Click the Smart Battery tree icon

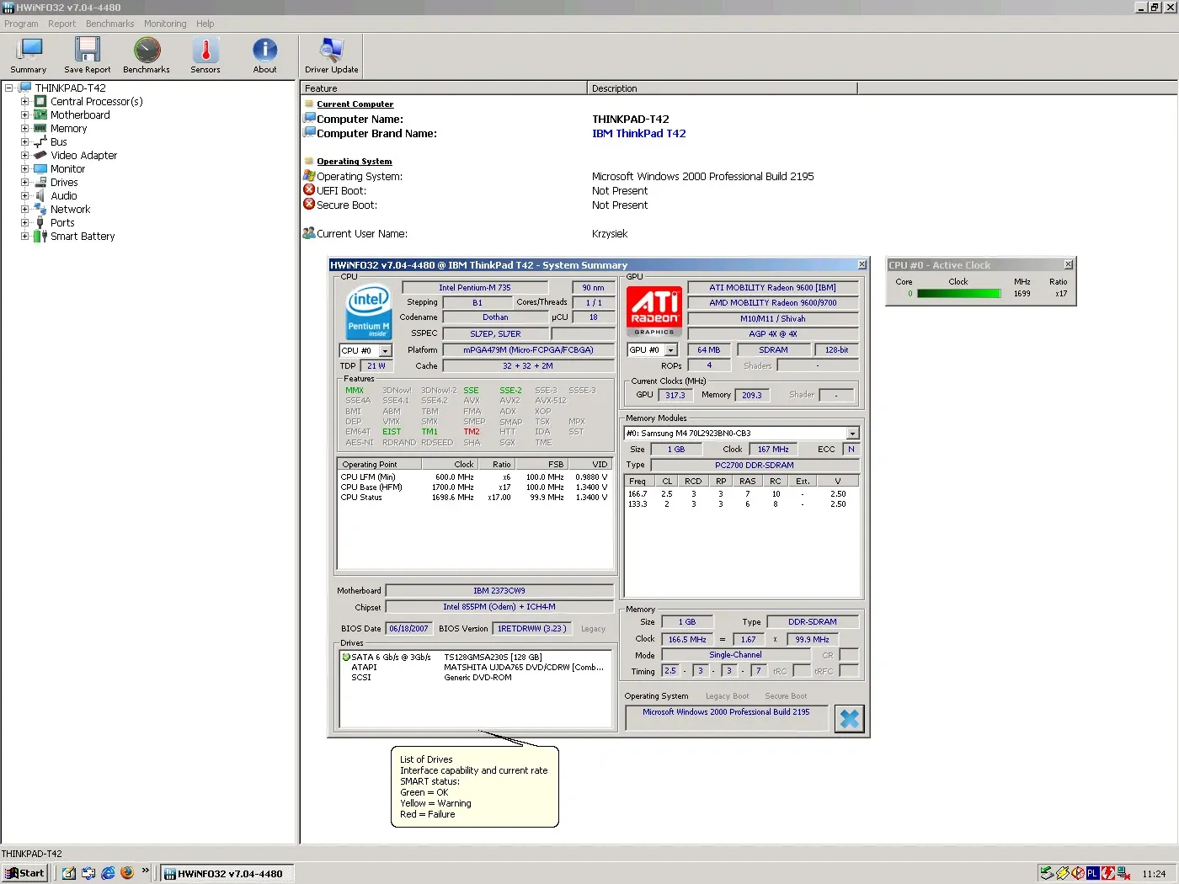40,236
